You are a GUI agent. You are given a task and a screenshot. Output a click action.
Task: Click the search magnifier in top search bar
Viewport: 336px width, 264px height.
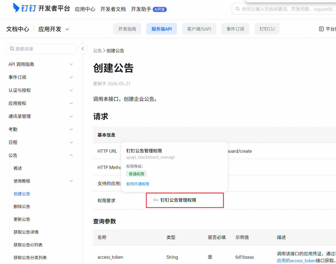point(237,9)
